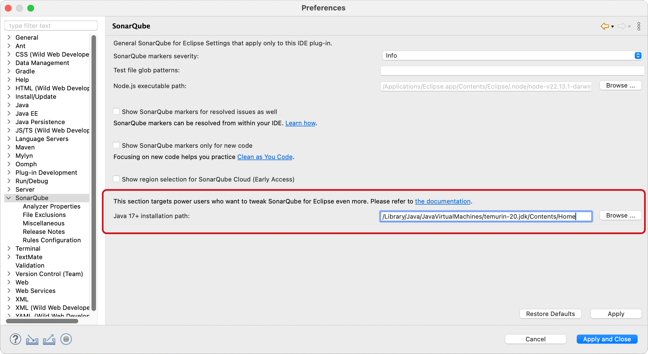Select the Java EE item

(x=26, y=113)
